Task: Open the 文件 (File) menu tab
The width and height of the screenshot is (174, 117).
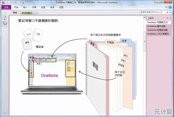Action: pyautogui.click(x=6, y=8)
